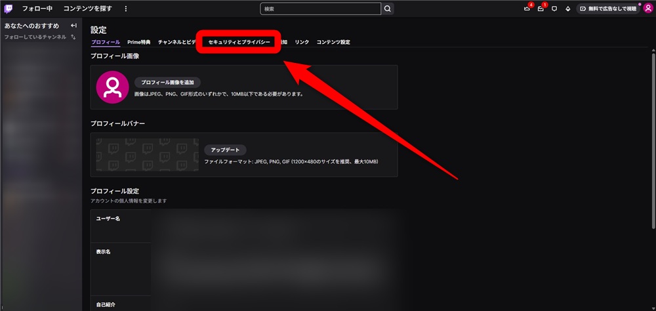Open the チャンネルとビデオ tab
The height and width of the screenshot is (311, 656).
click(x=177, y=42)
